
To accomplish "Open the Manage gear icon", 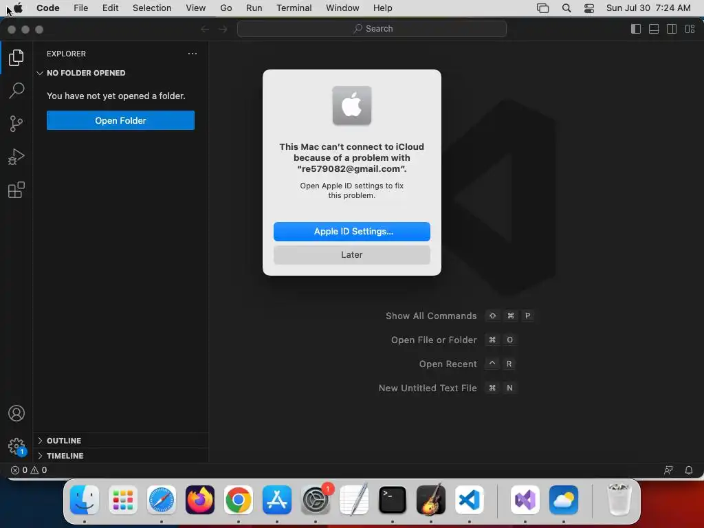I will click(x=16, y=446).
